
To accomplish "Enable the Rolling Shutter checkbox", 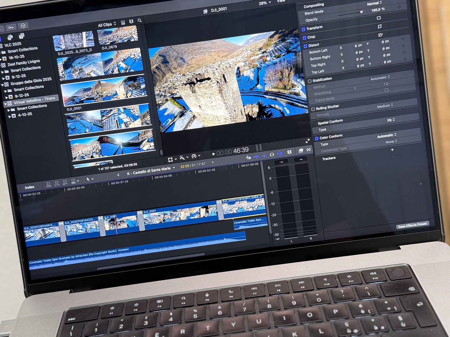I will coord(313,109).
